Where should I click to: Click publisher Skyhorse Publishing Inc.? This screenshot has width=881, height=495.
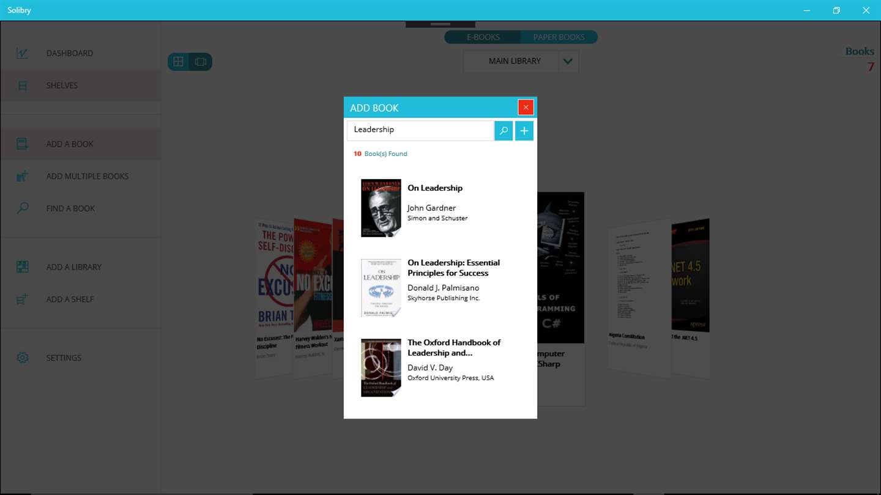coord(444,298)
